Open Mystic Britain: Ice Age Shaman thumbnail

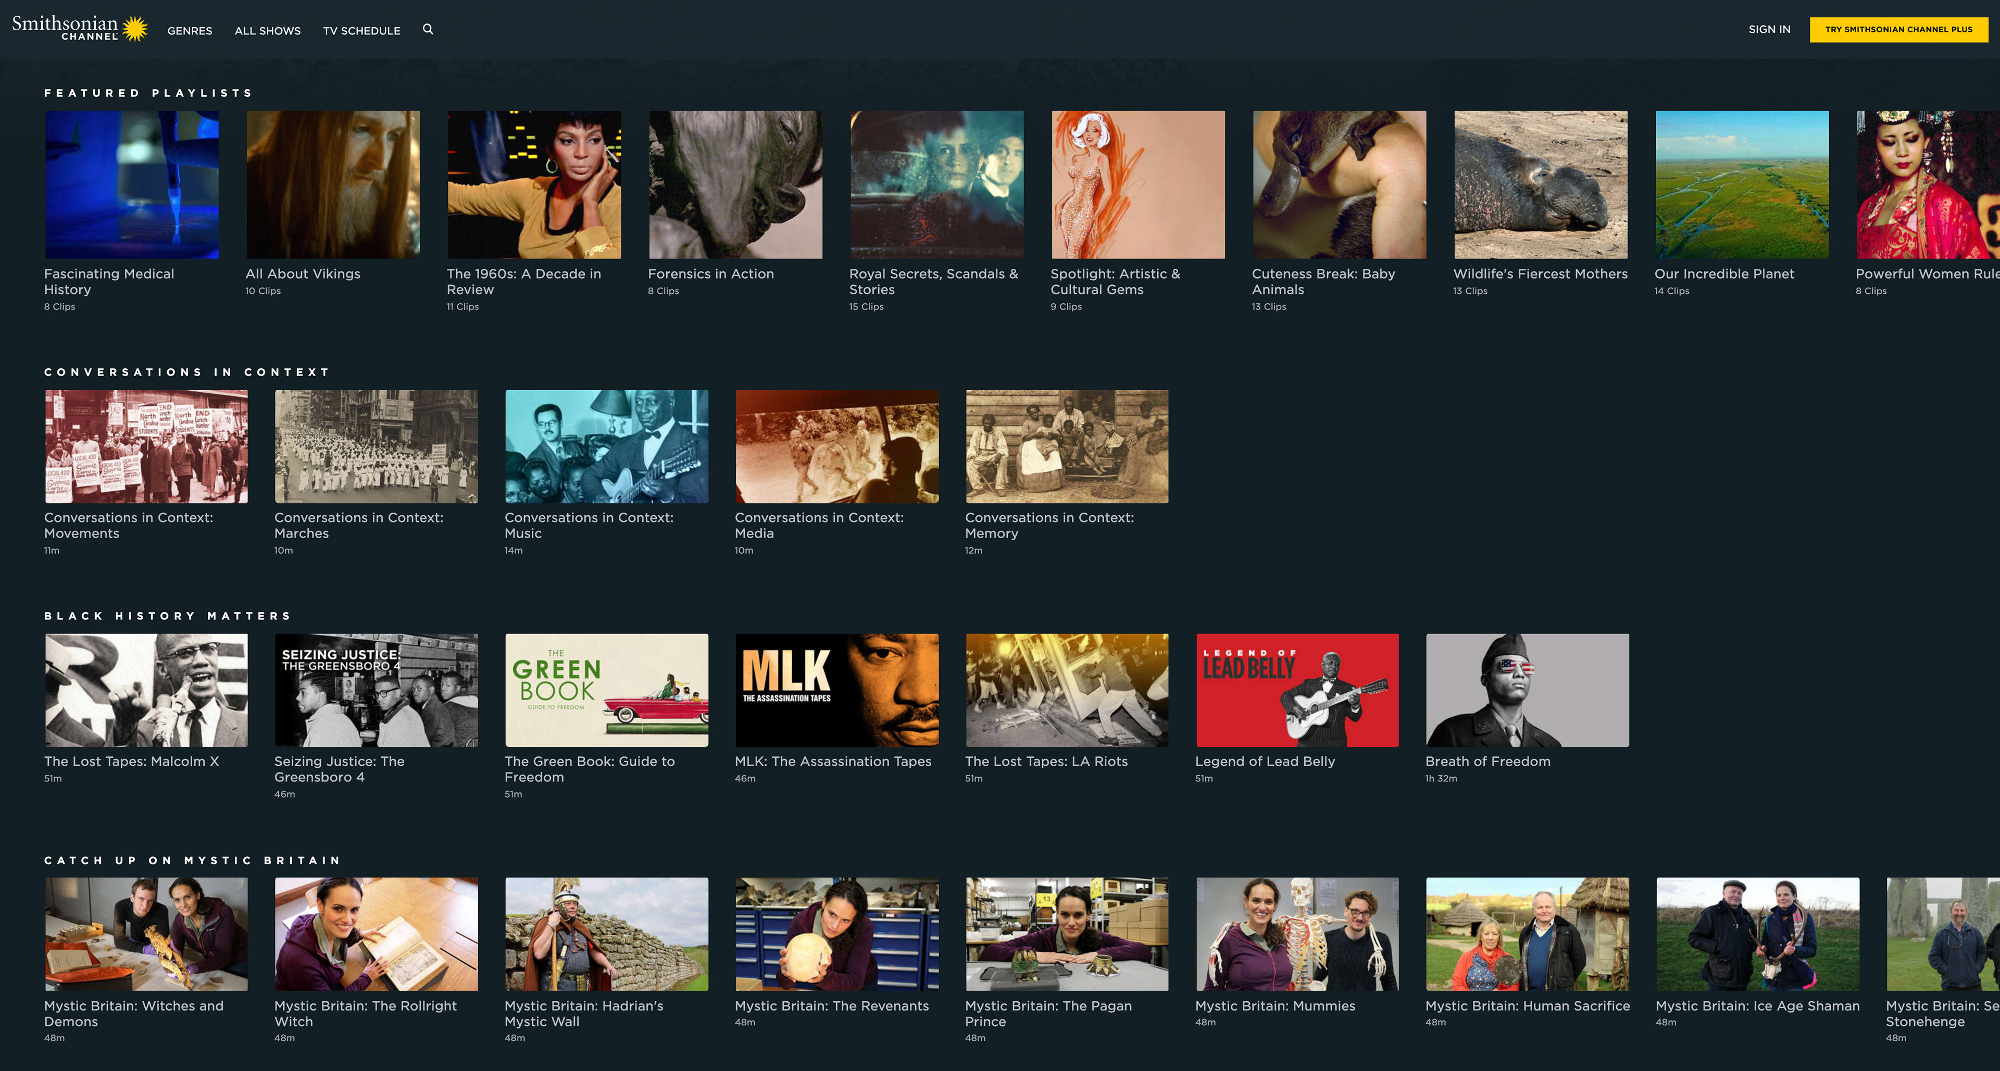pos(1758,935)
